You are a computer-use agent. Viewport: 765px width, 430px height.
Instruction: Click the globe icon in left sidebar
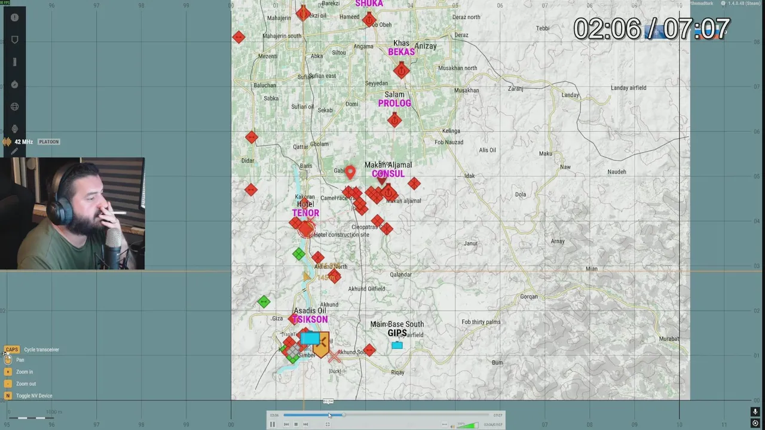point(14,107)
